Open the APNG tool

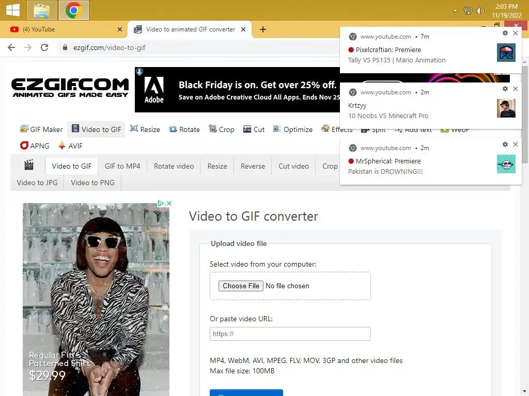[35, 146]
